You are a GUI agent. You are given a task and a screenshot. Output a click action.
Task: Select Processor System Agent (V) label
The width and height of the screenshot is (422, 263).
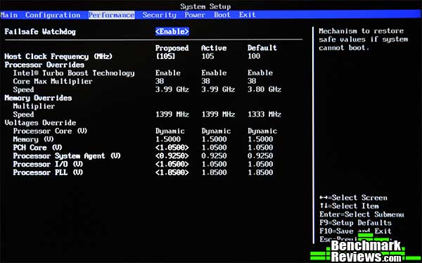67,156
